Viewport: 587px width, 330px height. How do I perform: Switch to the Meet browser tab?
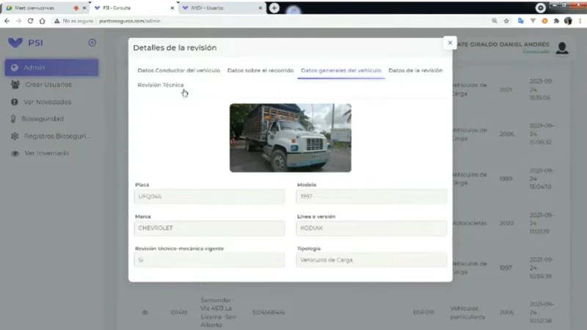[45, 8]
